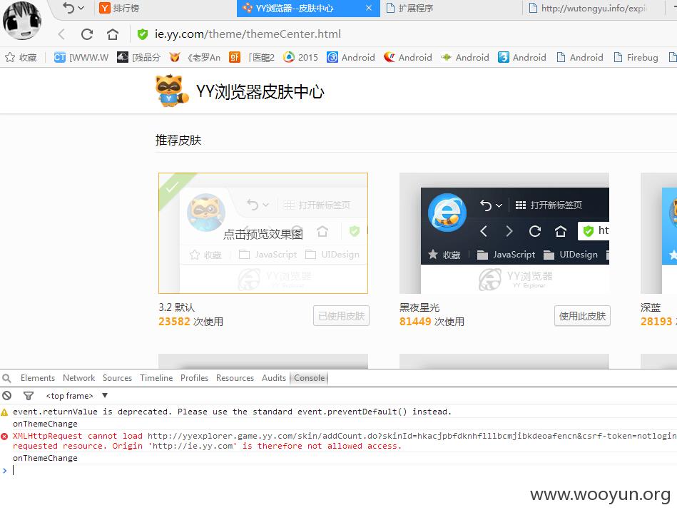Click the address bar URL field
Viewport: 677px width, 515px height.
coord(248,34)
